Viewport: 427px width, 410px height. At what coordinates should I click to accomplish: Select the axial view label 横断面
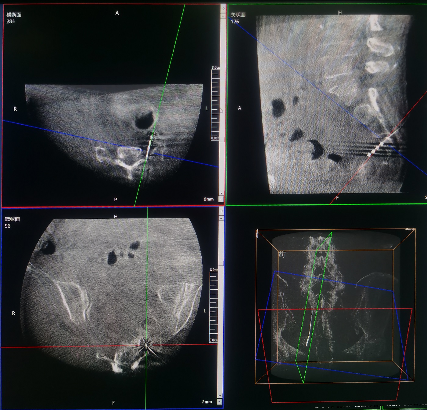(x=14, y=15)
